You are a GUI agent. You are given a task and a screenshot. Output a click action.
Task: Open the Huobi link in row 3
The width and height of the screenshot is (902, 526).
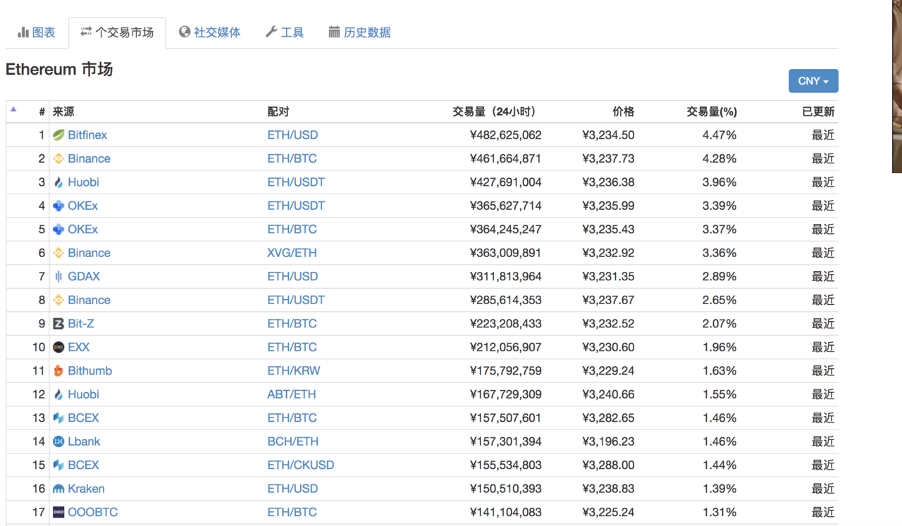point(83,182)
